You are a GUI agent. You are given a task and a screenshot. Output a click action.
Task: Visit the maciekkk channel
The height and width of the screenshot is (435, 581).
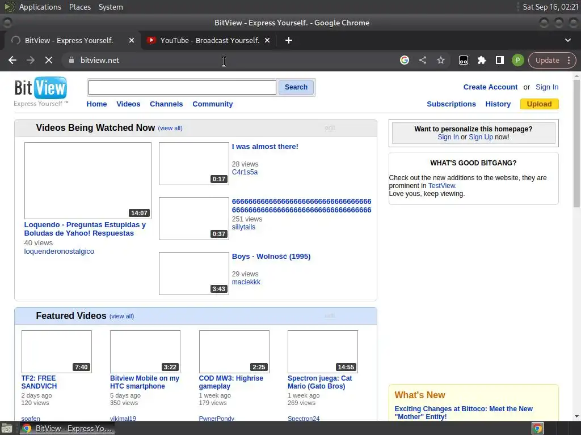click(246, 282)
